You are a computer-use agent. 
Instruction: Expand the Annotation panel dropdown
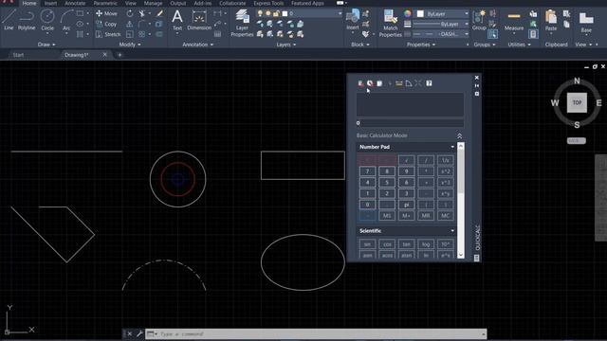coord(198,45)
